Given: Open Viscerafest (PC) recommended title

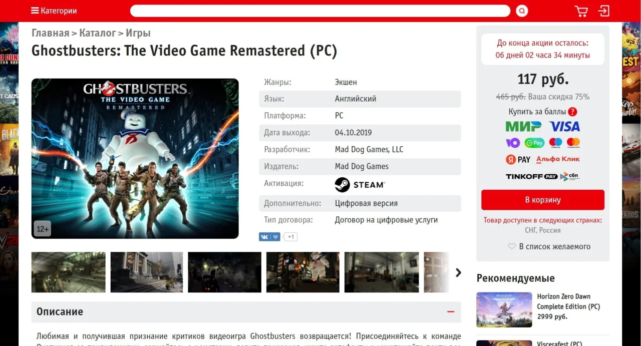Looking at the screenshot, I should (559, 343).
